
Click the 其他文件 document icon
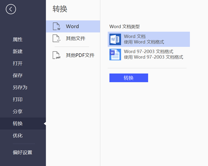57,39
